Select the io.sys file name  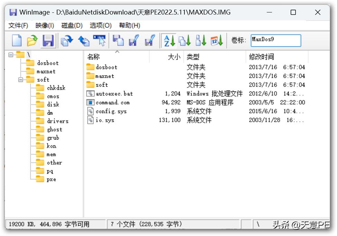pyautogui.click(x=105, y=120)
